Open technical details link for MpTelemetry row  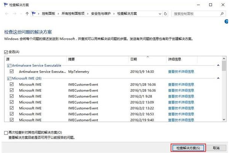(x=181, y=72)
